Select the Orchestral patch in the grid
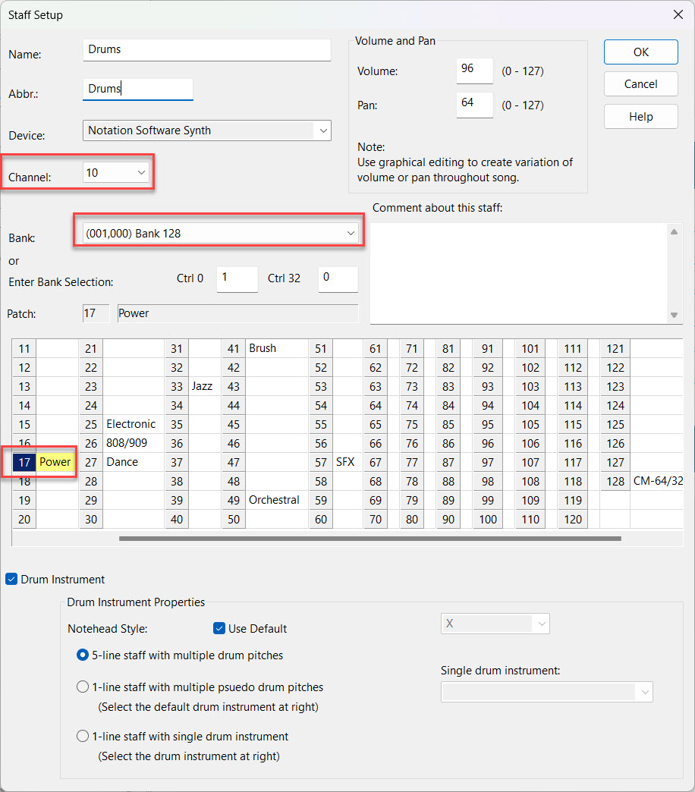Viewport: 695px width, 792px height. (x=273, y=500)
